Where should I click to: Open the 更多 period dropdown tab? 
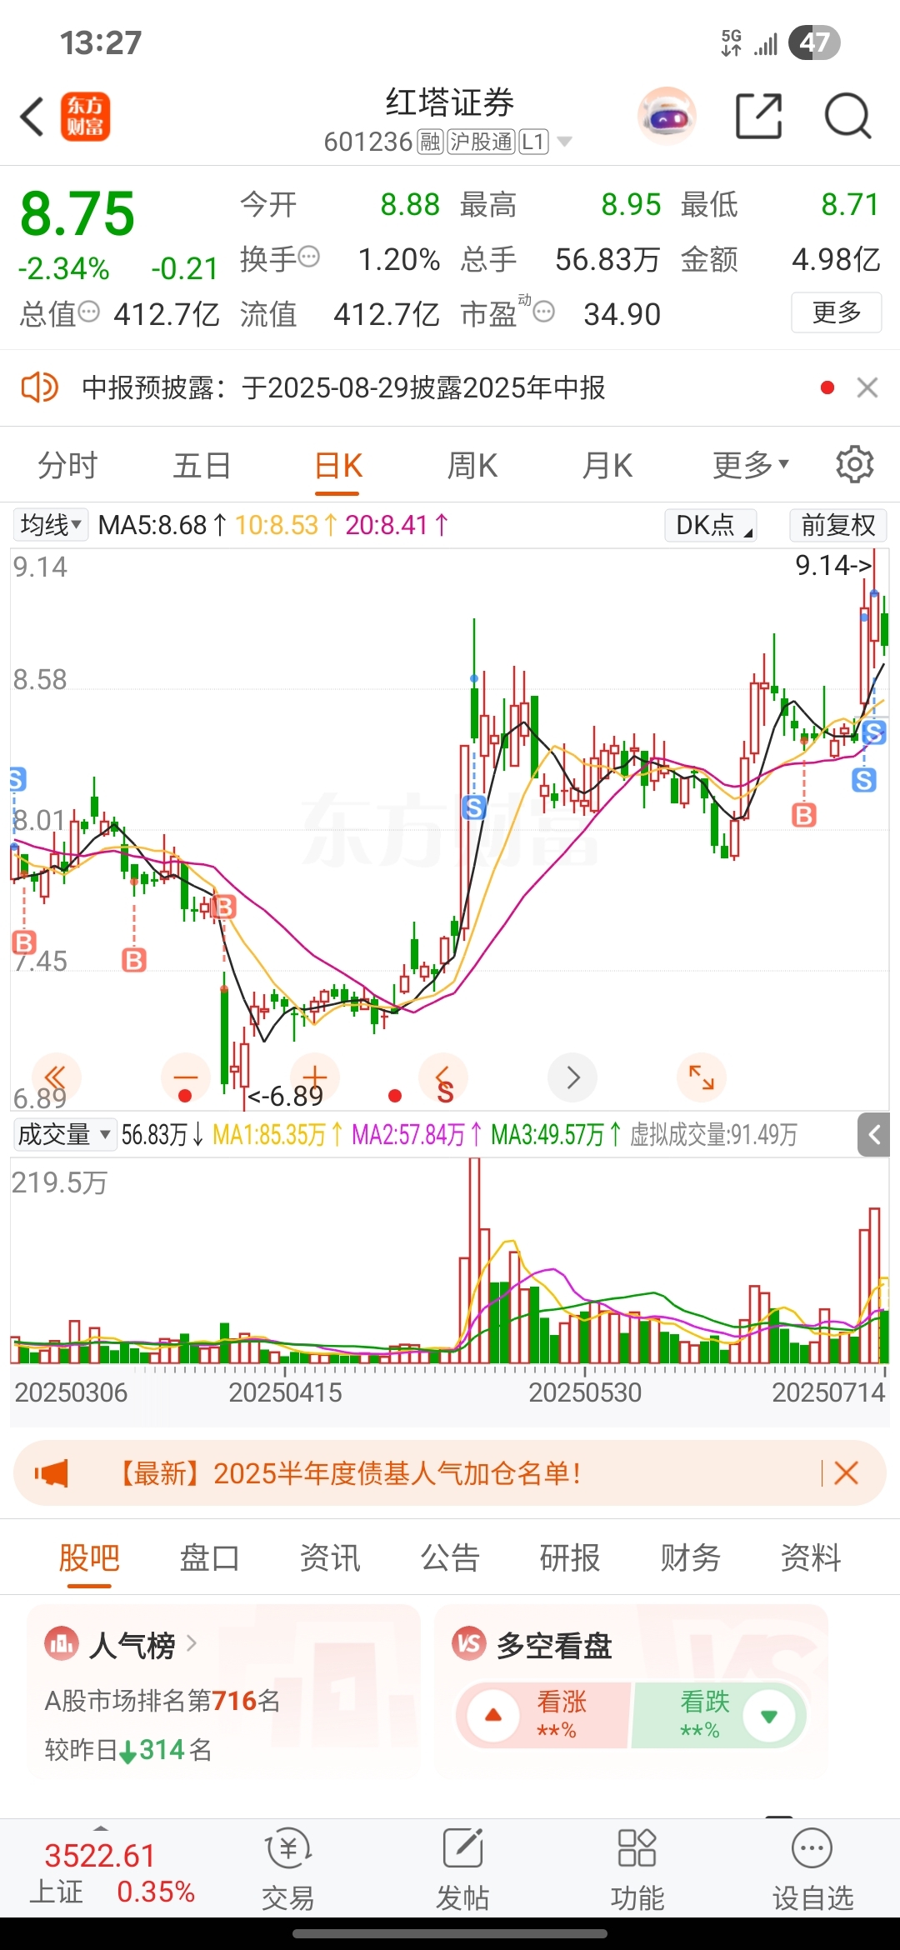click(750, 464)
